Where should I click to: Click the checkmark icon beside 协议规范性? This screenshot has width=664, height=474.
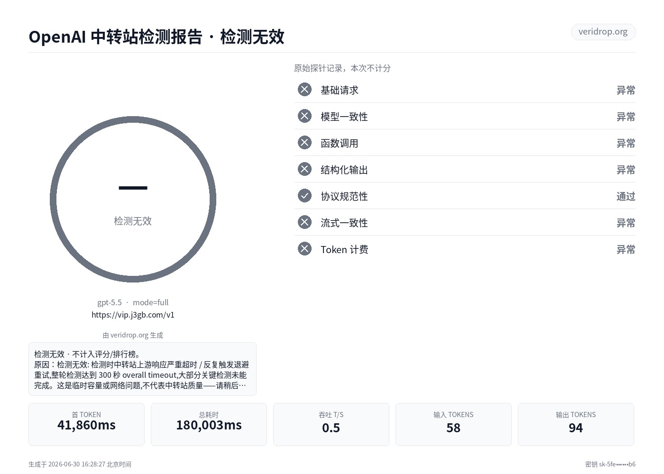(x=304, y=196)
